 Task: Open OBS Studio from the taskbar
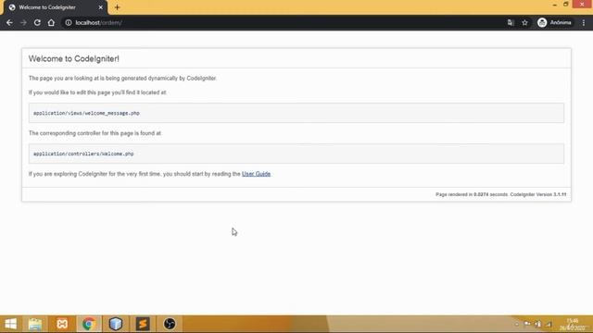point(170,324)
